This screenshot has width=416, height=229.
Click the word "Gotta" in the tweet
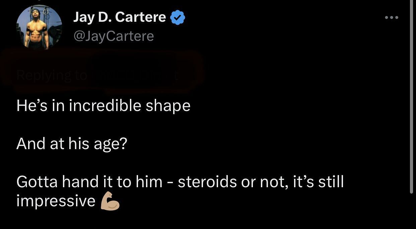(x=37, y=182)
